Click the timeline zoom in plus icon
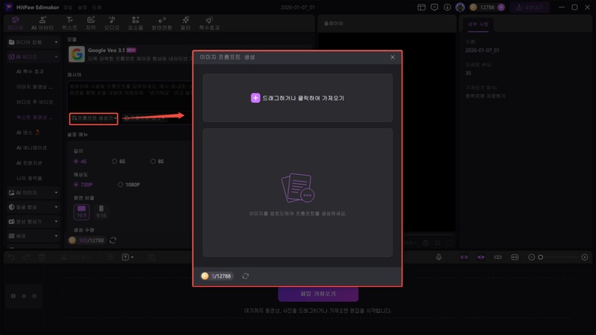This screenshot has width=596, height=335. coord(585,257)
